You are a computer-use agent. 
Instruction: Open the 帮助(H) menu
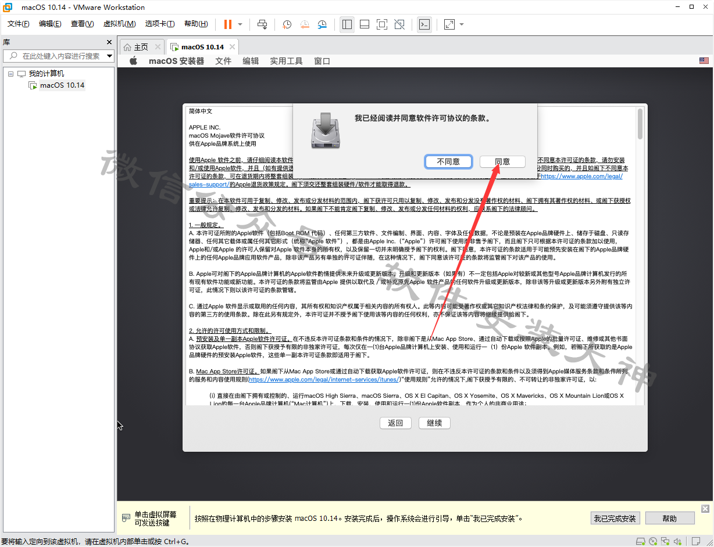pos(196,24)
